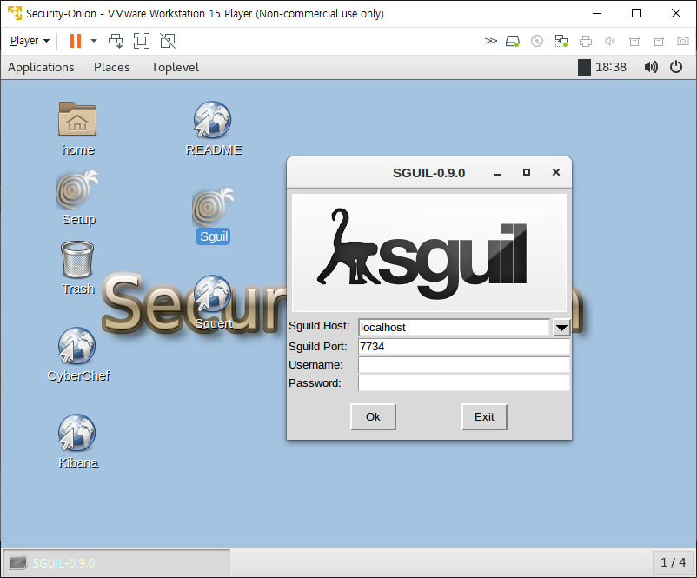697x578 pixels.
Task: Toggle VMware Unity mode icon
Action: point(168,41)
